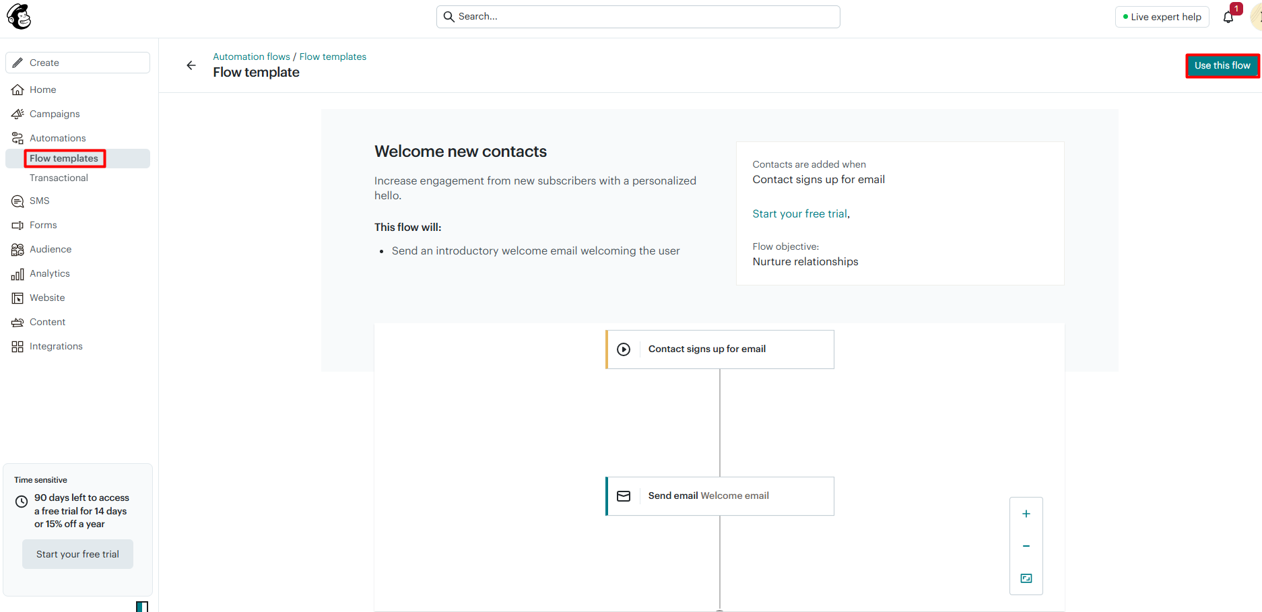
Task: Zoom out on flow canvas
Action: coord(1026,546)
